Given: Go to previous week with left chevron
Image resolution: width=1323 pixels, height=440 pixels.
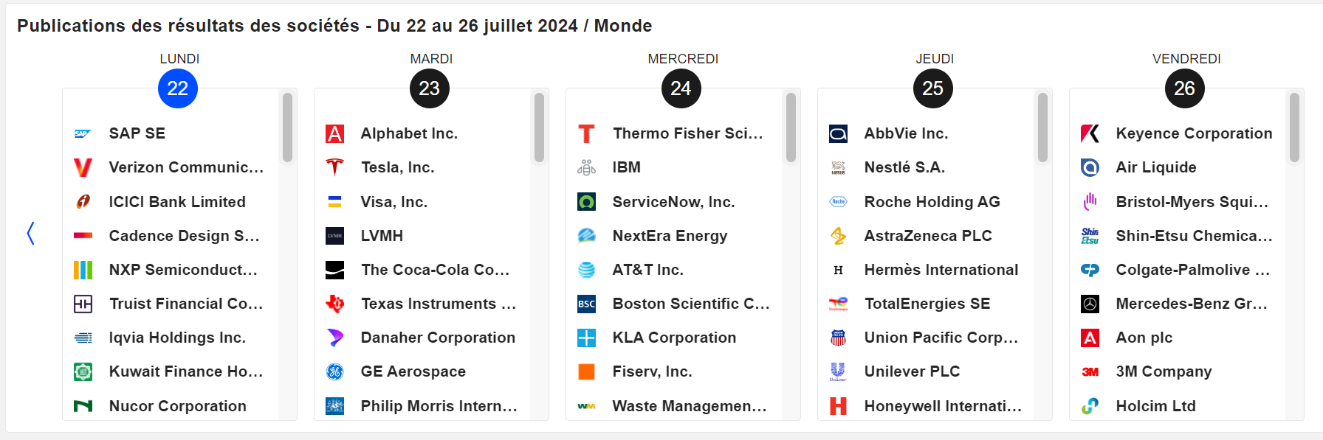Looking at the screenshot, I should tap(30, 234).
